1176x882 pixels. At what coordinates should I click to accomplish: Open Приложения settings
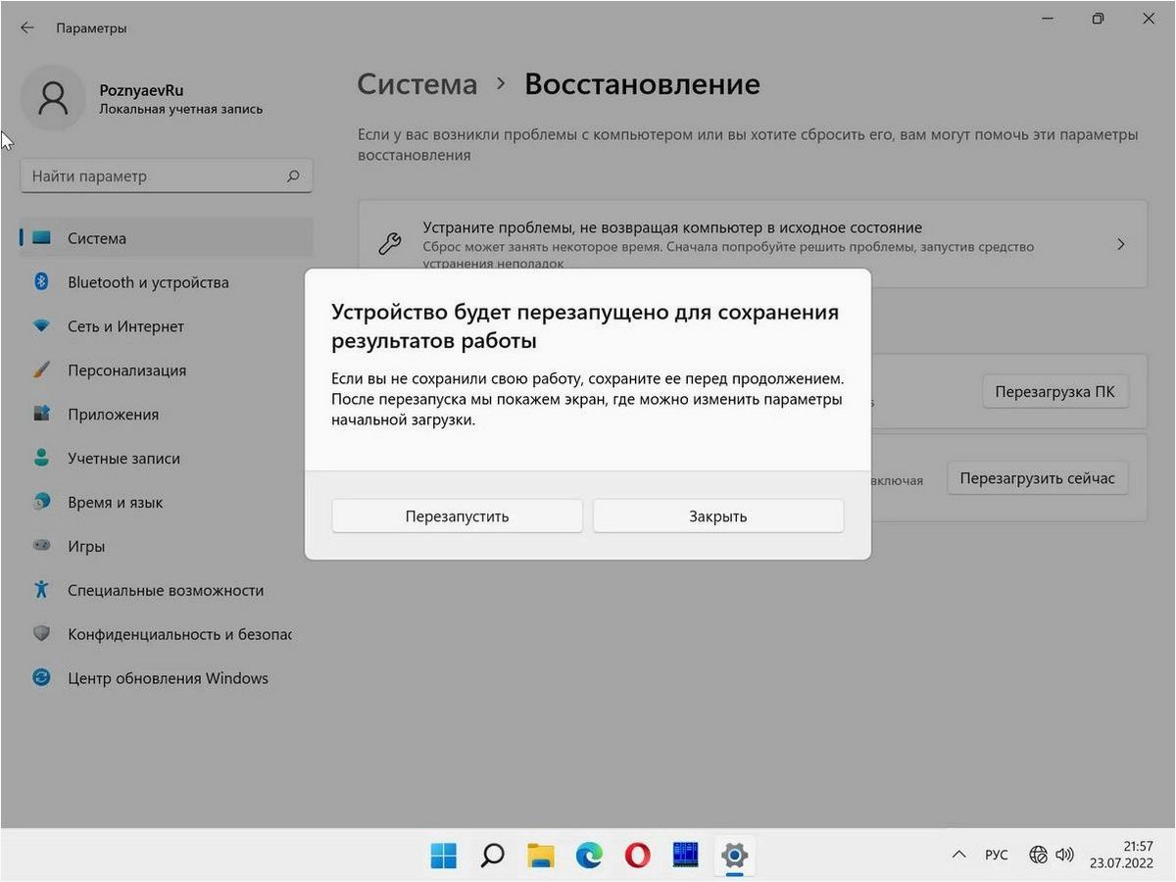(x=166, y=415)
